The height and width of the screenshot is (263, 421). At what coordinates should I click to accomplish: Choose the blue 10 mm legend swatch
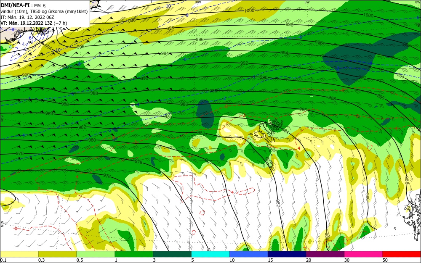[249, 254]
